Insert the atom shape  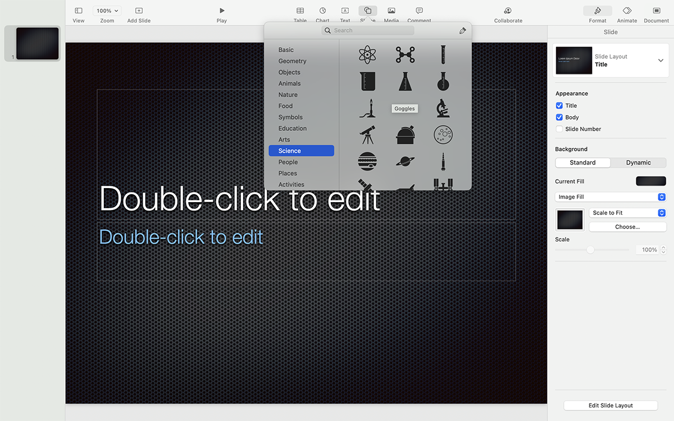click(367, 54)
